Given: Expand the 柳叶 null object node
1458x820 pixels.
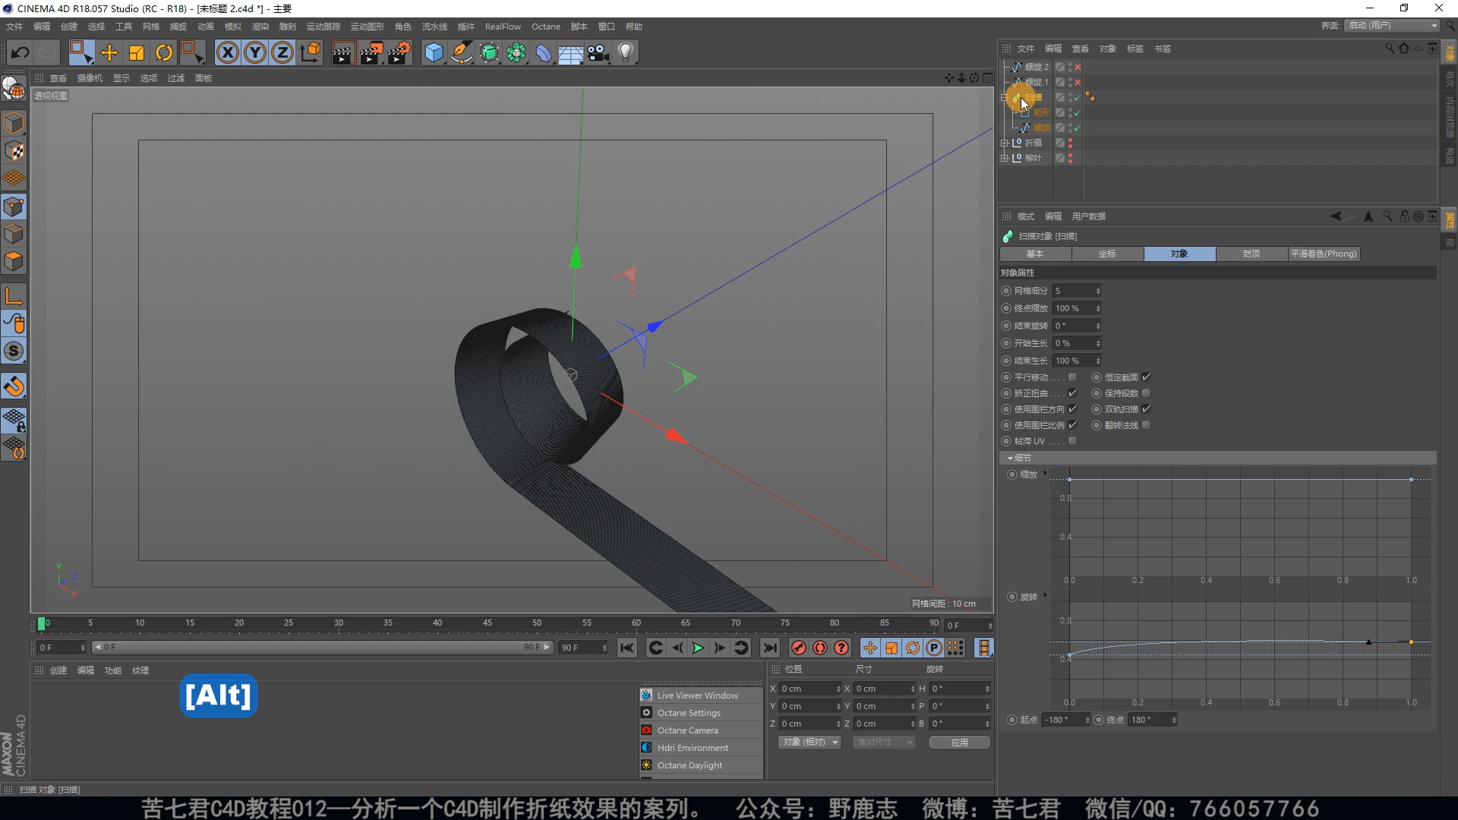Looking at the screenshot, I should 1005,158.
